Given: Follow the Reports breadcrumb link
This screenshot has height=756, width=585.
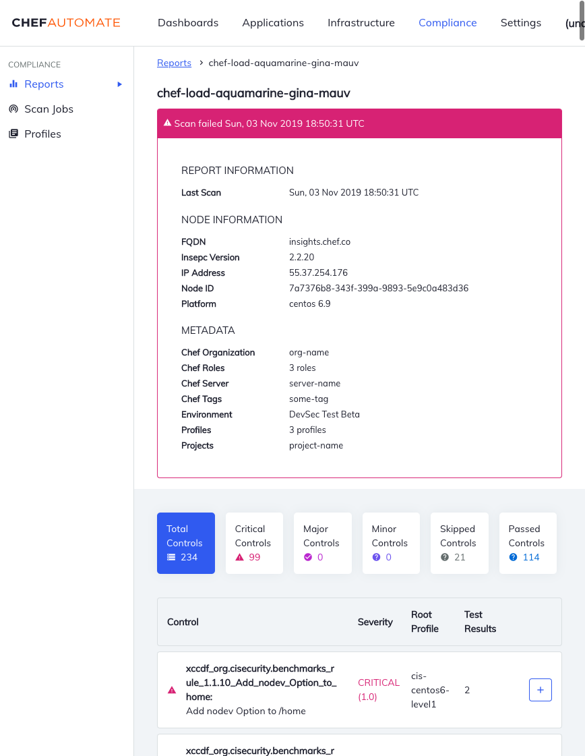Looking at the screenshot, I should point(174,63).
